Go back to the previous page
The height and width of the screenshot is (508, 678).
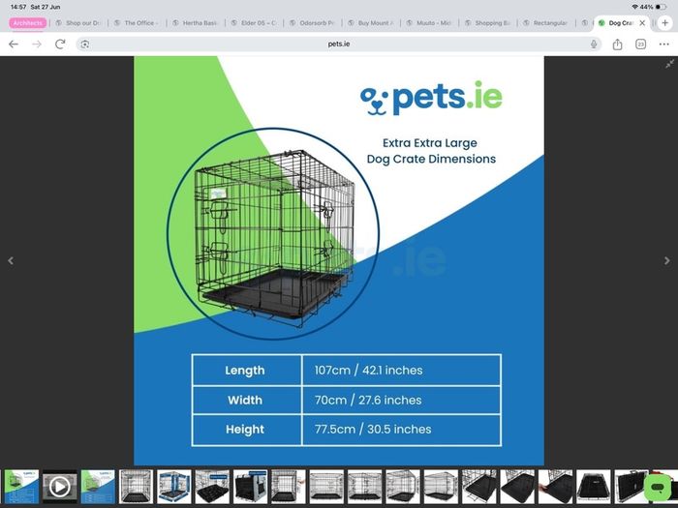(x=14, y=45)
